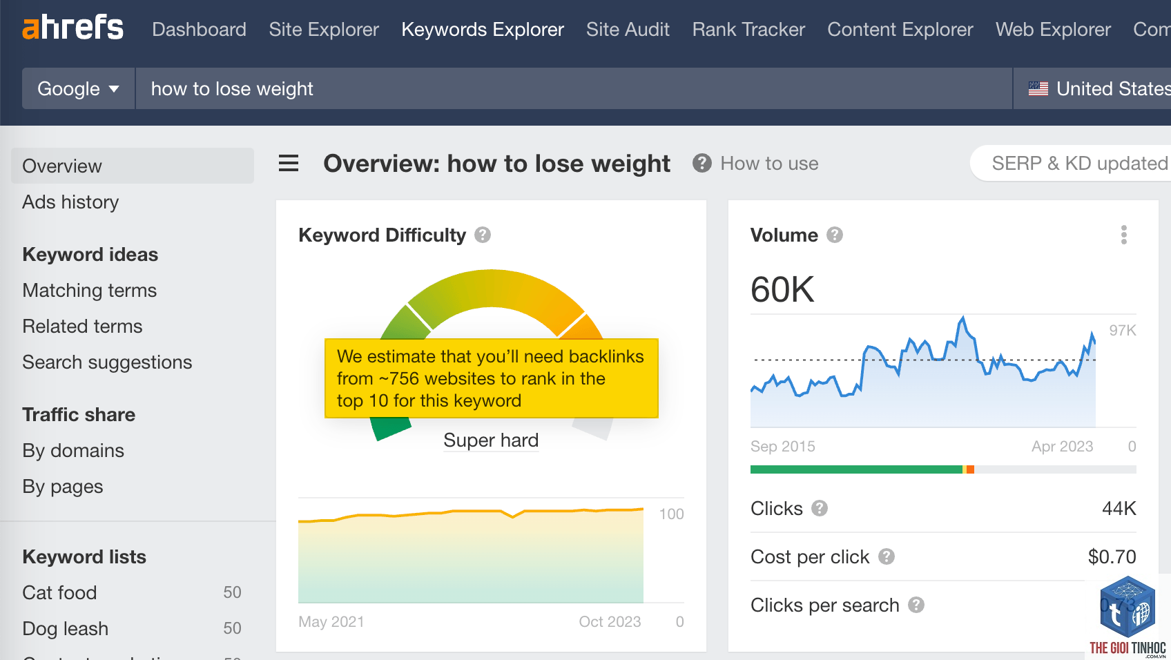Click the How to use link
The image size is (1171, 660).
pos(769,164)
